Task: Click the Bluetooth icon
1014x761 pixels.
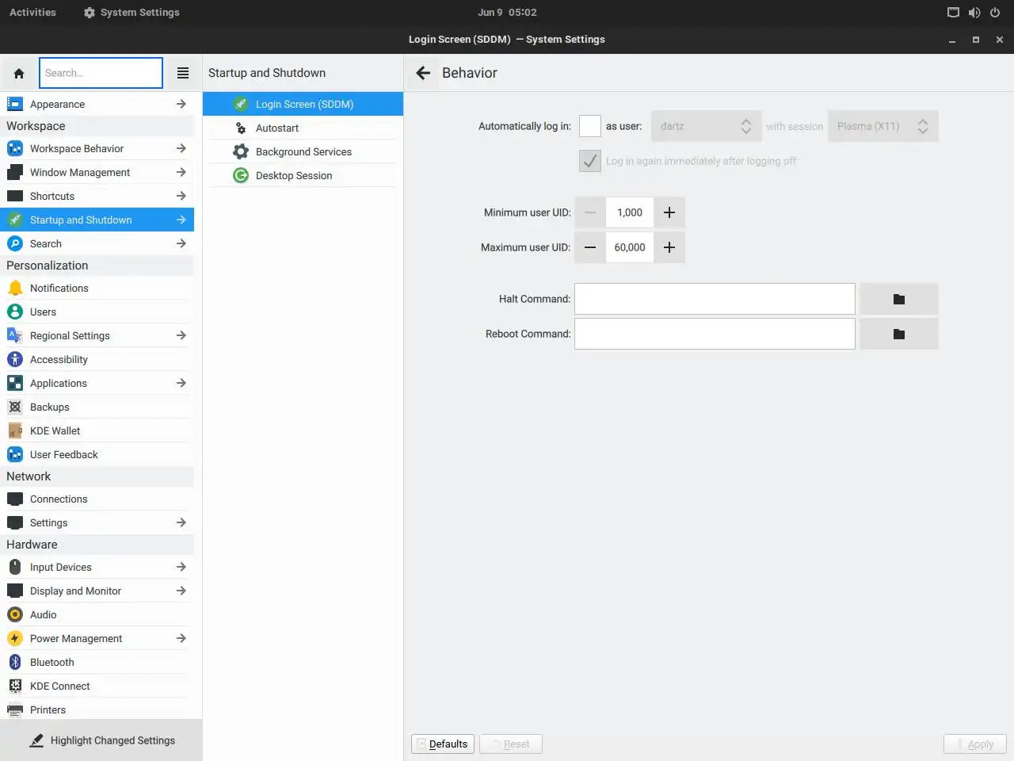Action: point(15,662)
